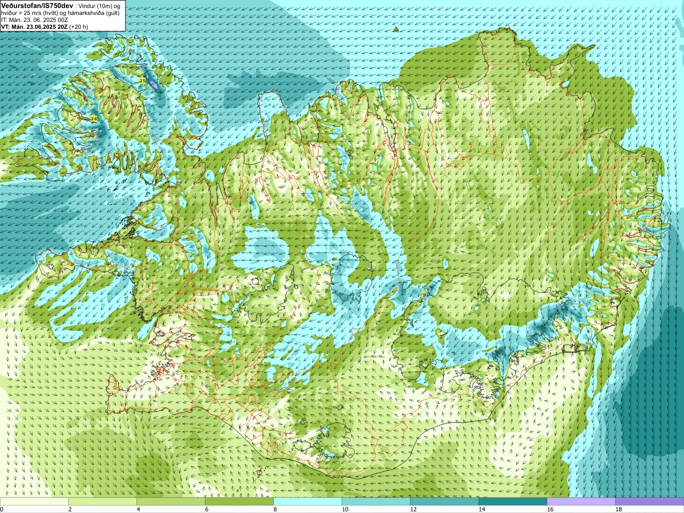684x513 pixels.
Task: Select the 10–12 m/s turquoise legend color
Action: 376,502
